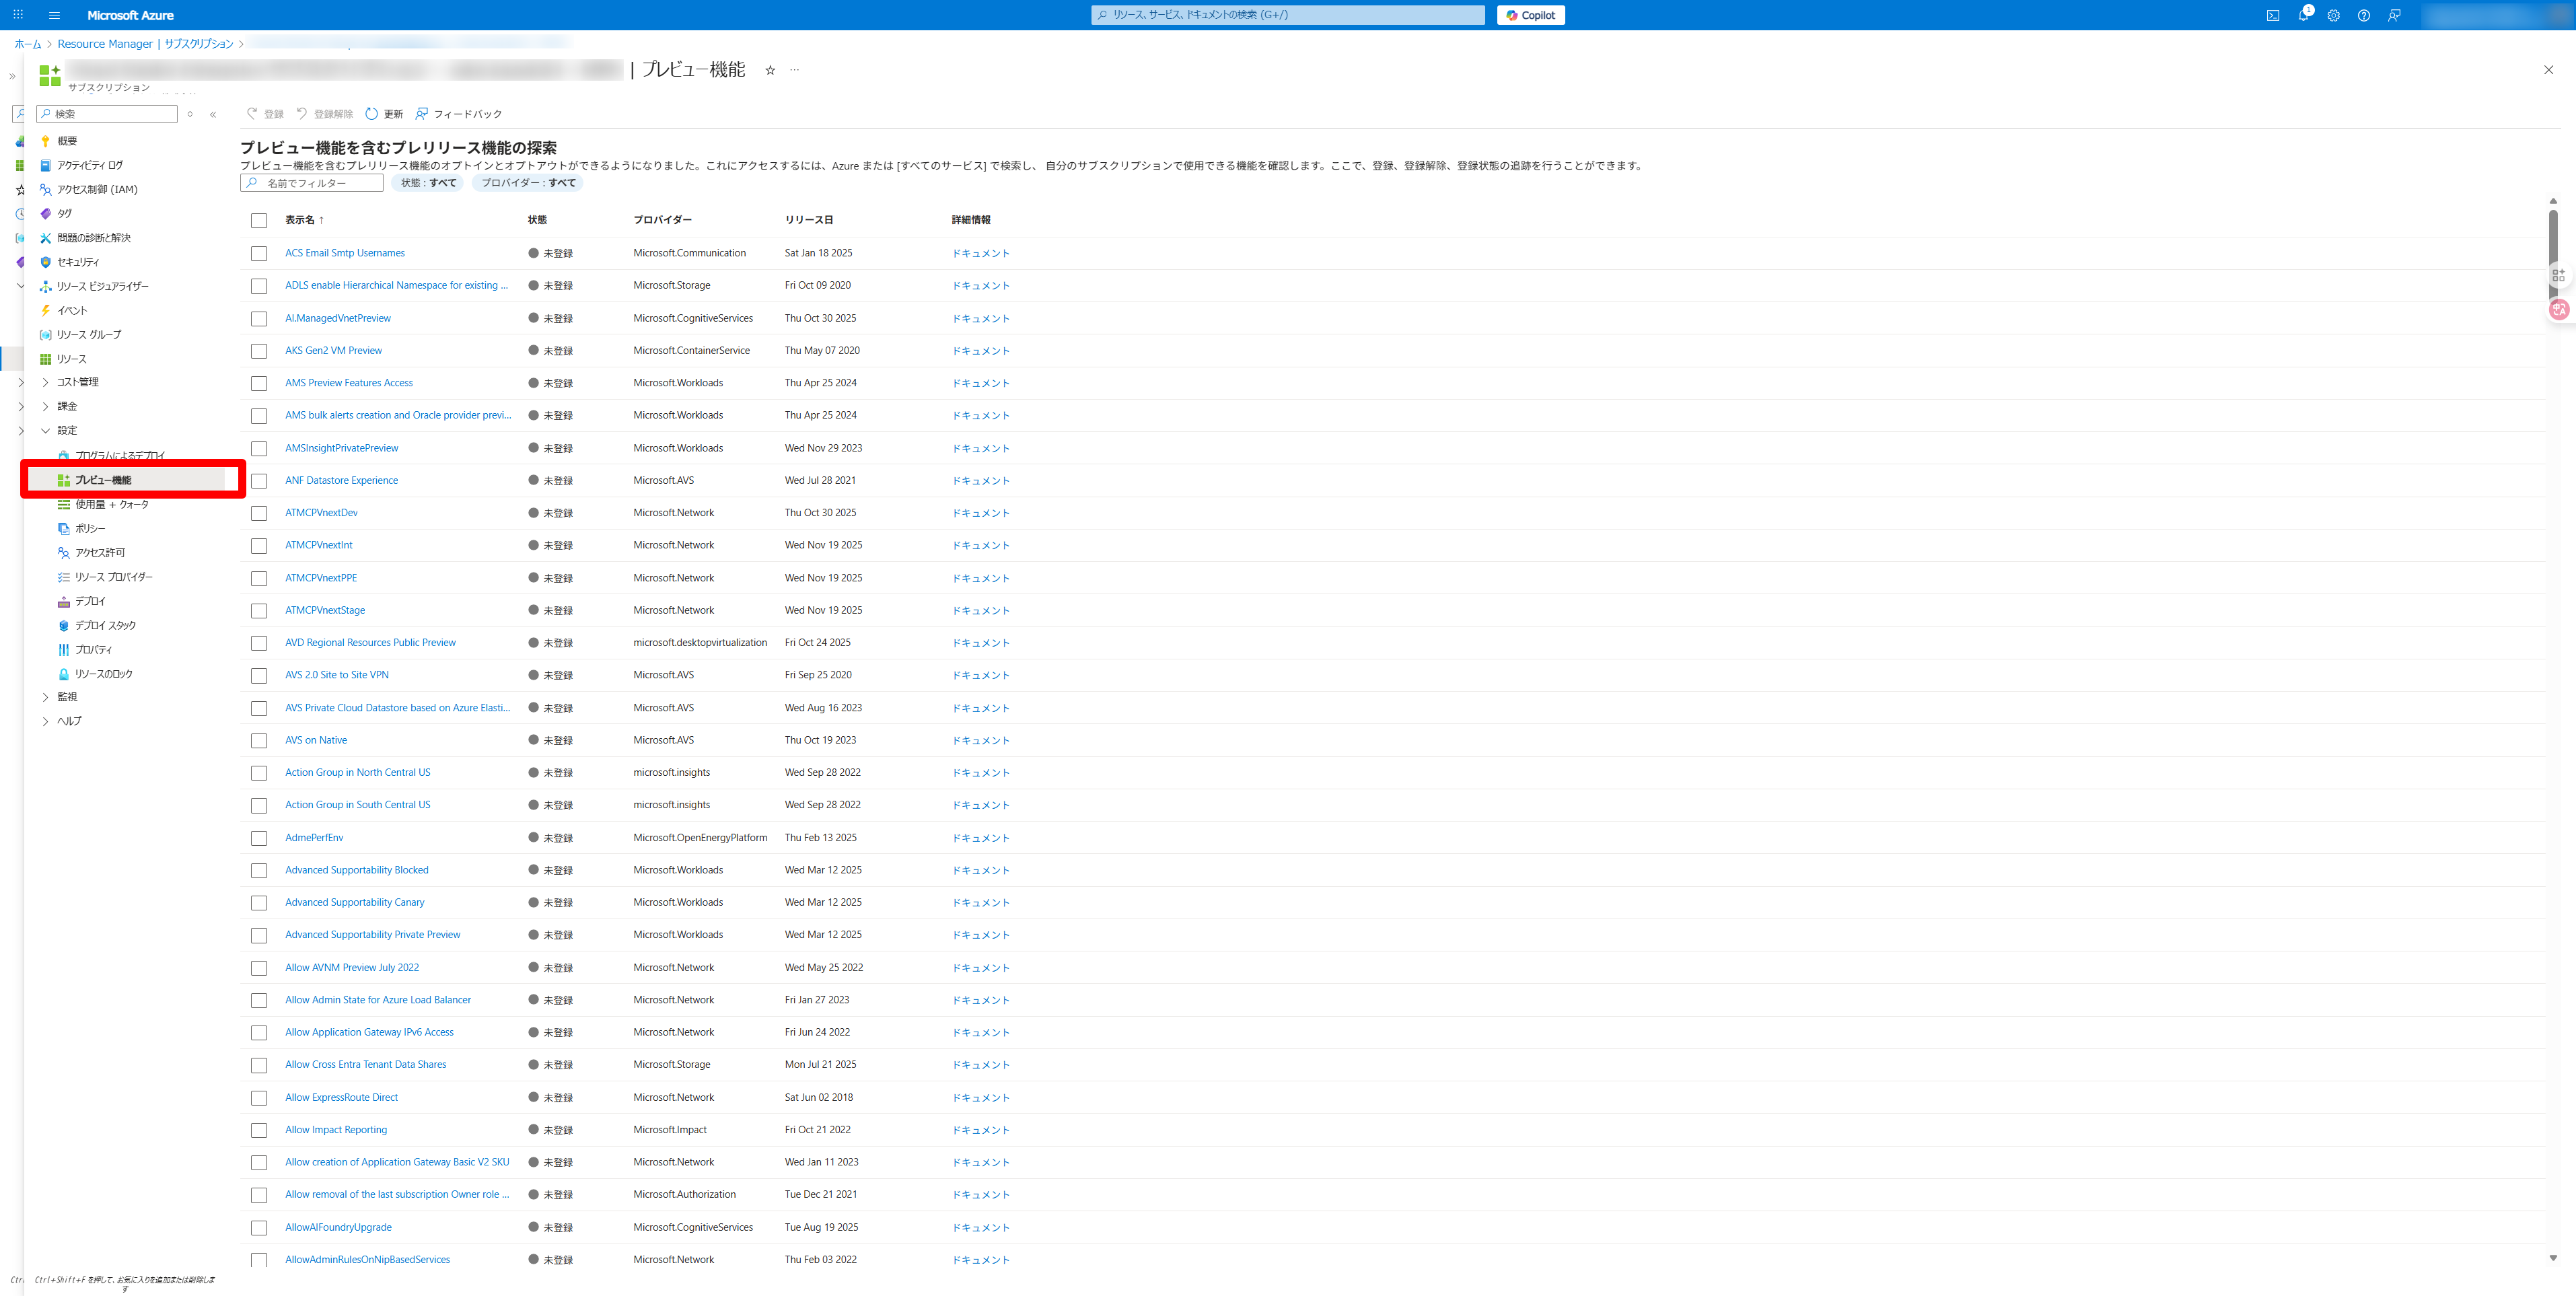Expand the コスト管理 menu group
This screenshot has width=2576, height=1296.
click(45, 382)
